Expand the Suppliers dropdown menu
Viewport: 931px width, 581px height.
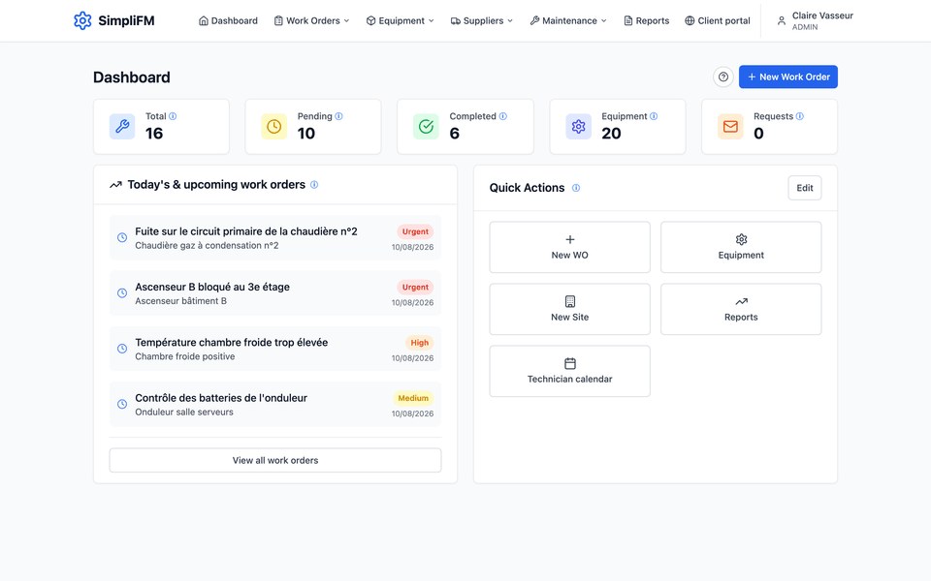[482, 20]
